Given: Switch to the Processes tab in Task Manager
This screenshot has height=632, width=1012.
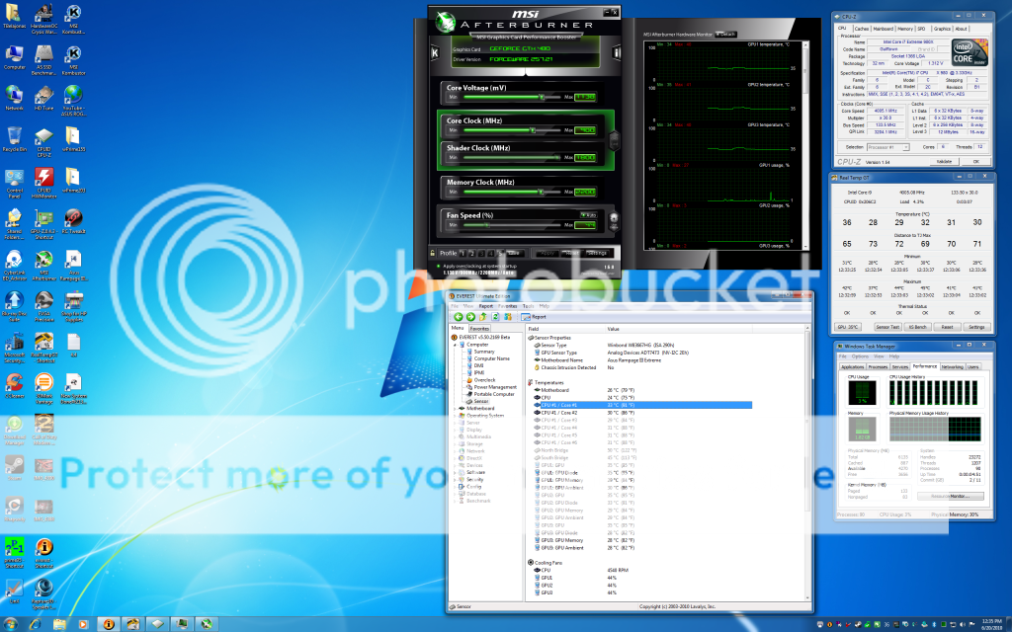Looking at the screenshot, I should click(878, 366).
